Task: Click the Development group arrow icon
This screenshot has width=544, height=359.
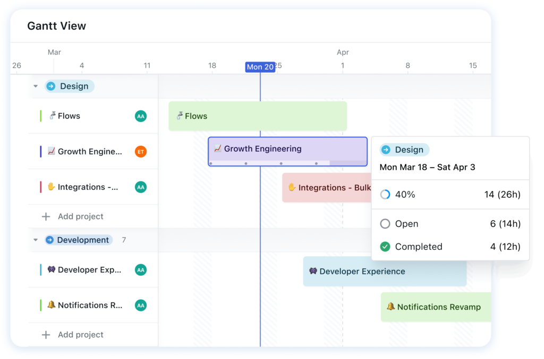Action: coord(49,240)
